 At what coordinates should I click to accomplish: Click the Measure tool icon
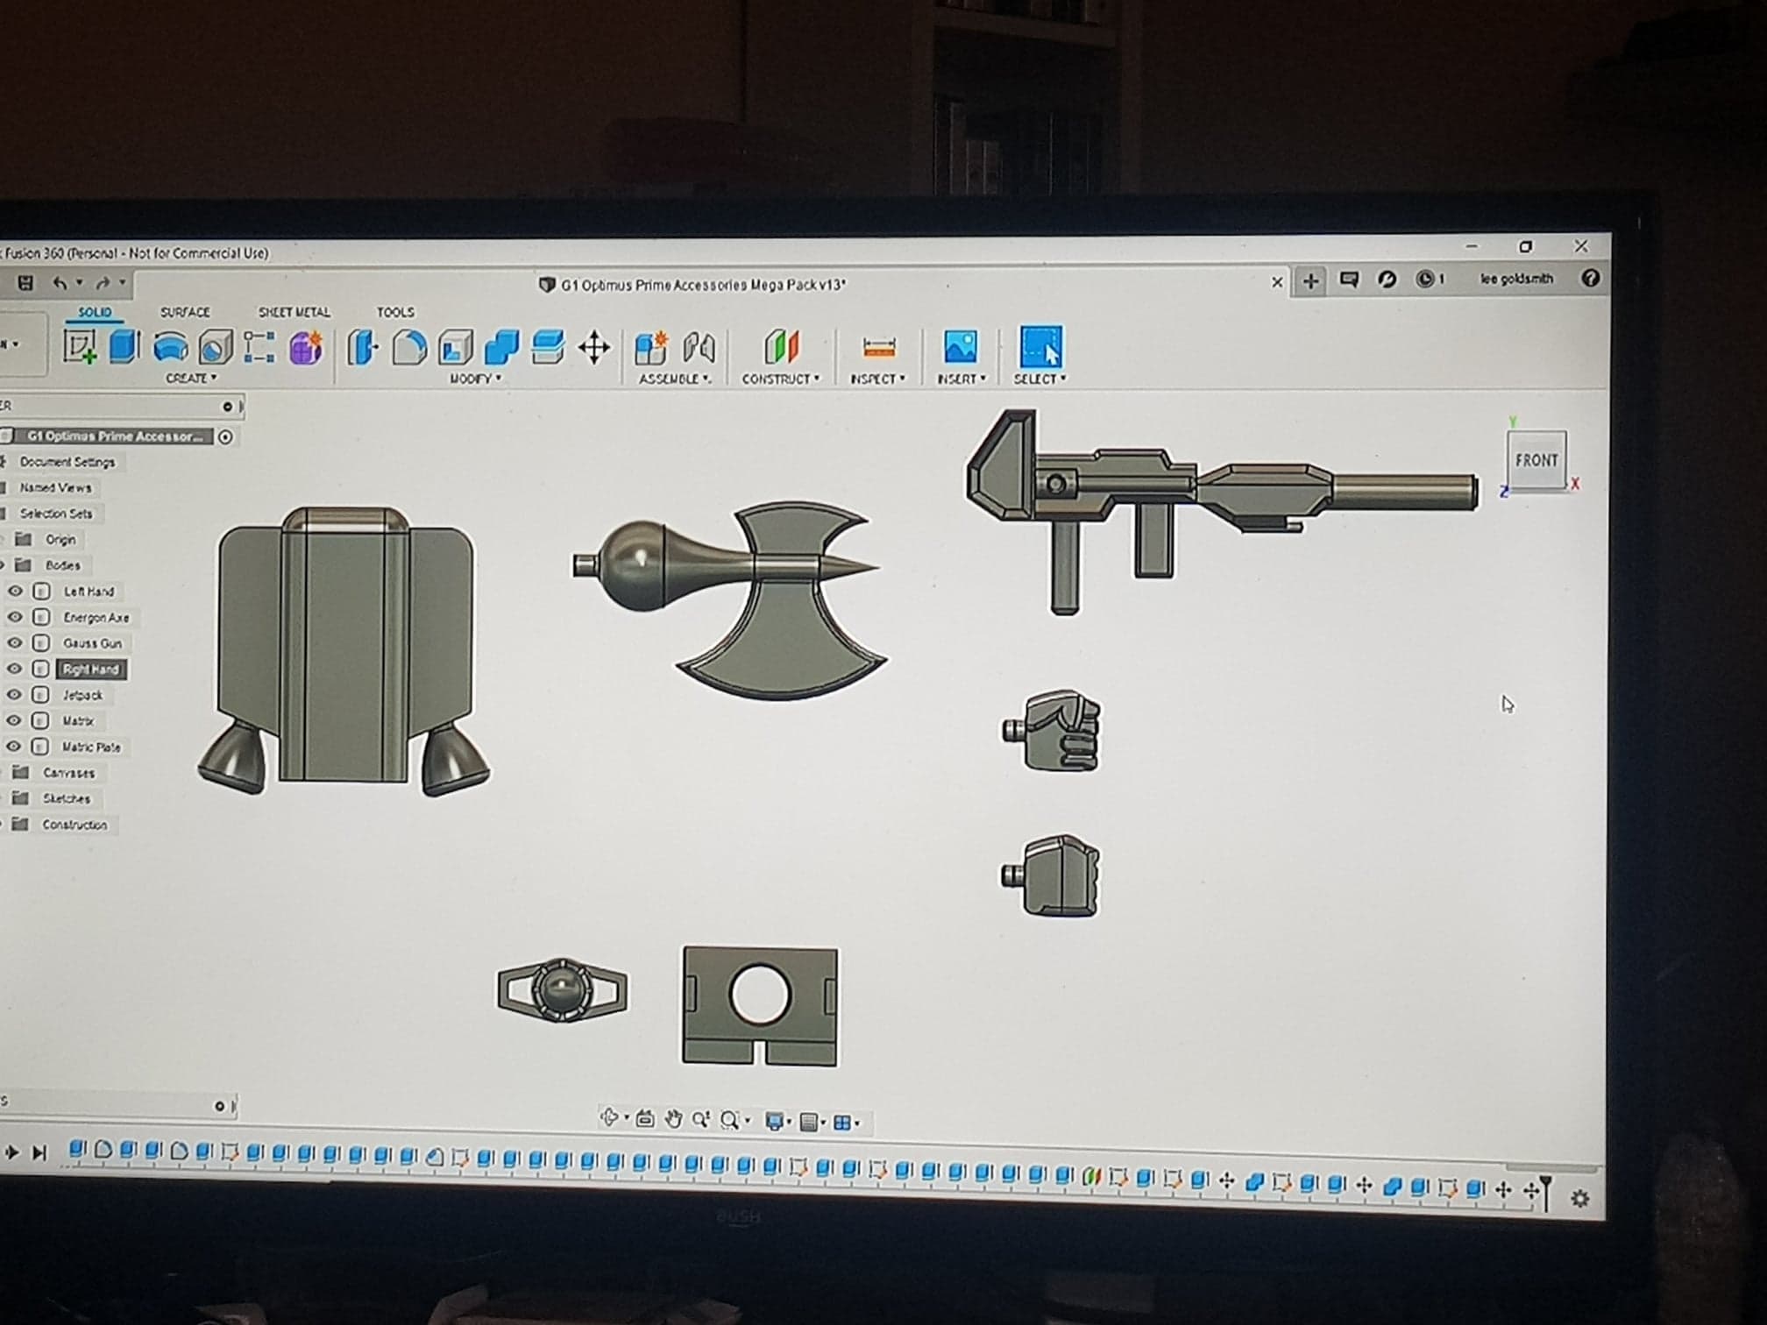[879, 348]
